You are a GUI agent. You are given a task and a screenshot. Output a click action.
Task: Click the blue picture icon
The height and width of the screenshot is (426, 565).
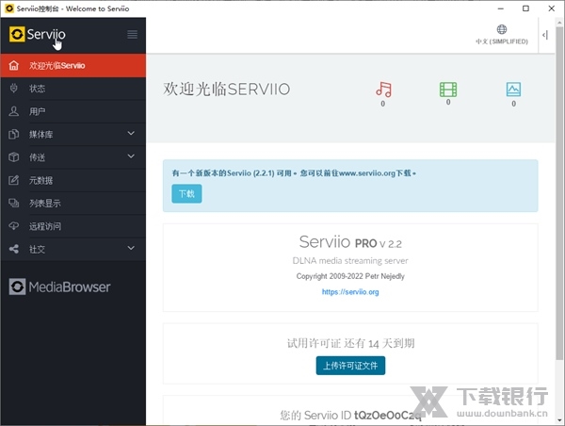(513, 90)
